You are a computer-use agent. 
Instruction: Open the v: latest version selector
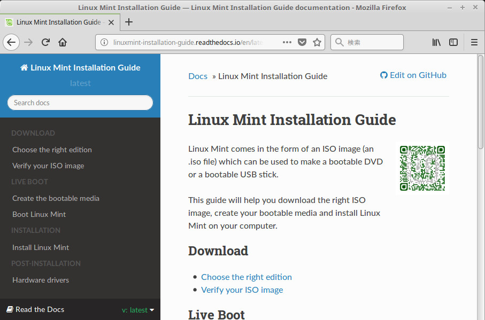click(138, 309)
